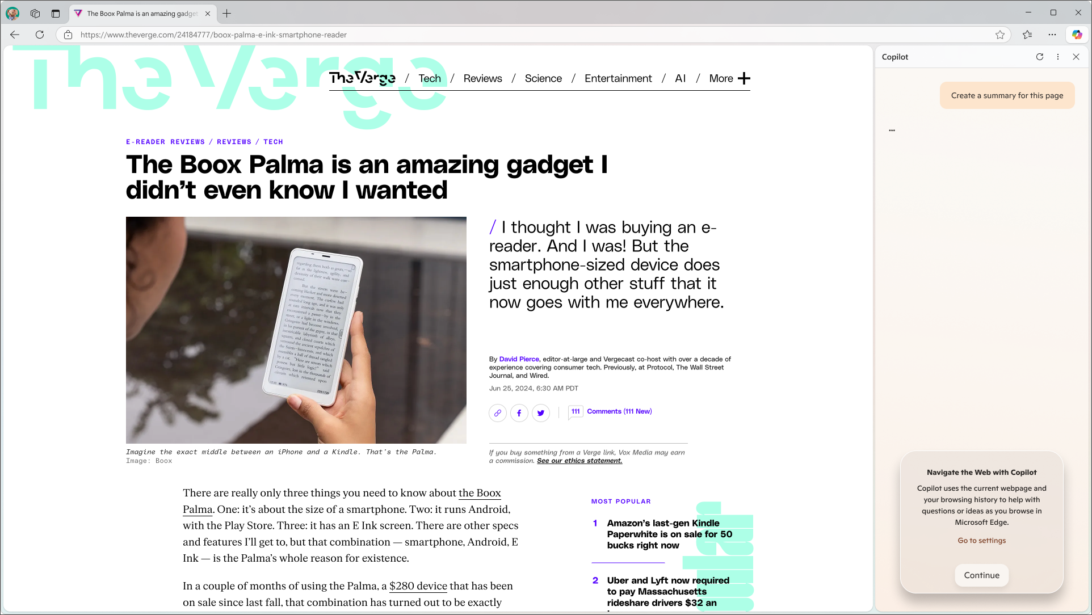Click Go to settings button in Copilot
This screenshot has width=1092, height=615.
click(x=982, y=540)
